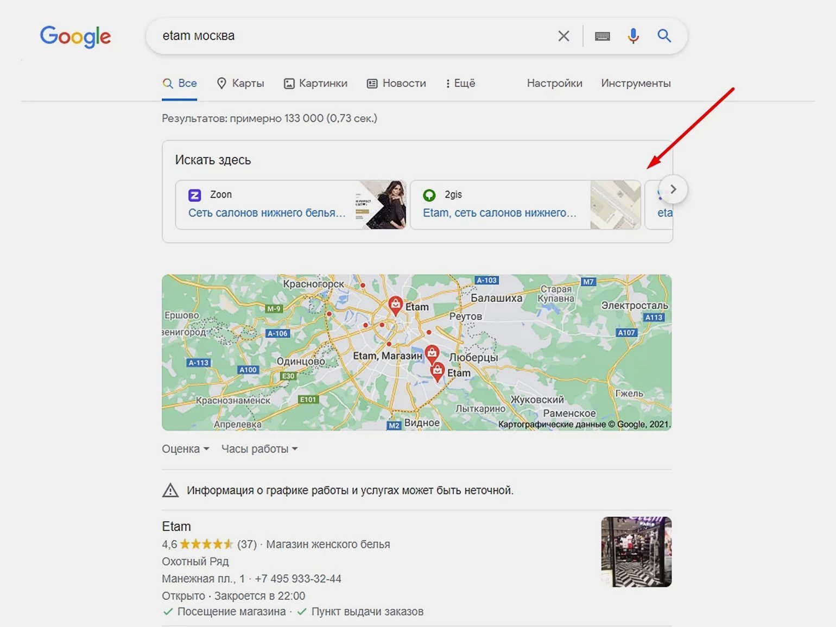Open the Zoon Сеть салонов link
The image size is (836, 627).
tap(267, 213)
